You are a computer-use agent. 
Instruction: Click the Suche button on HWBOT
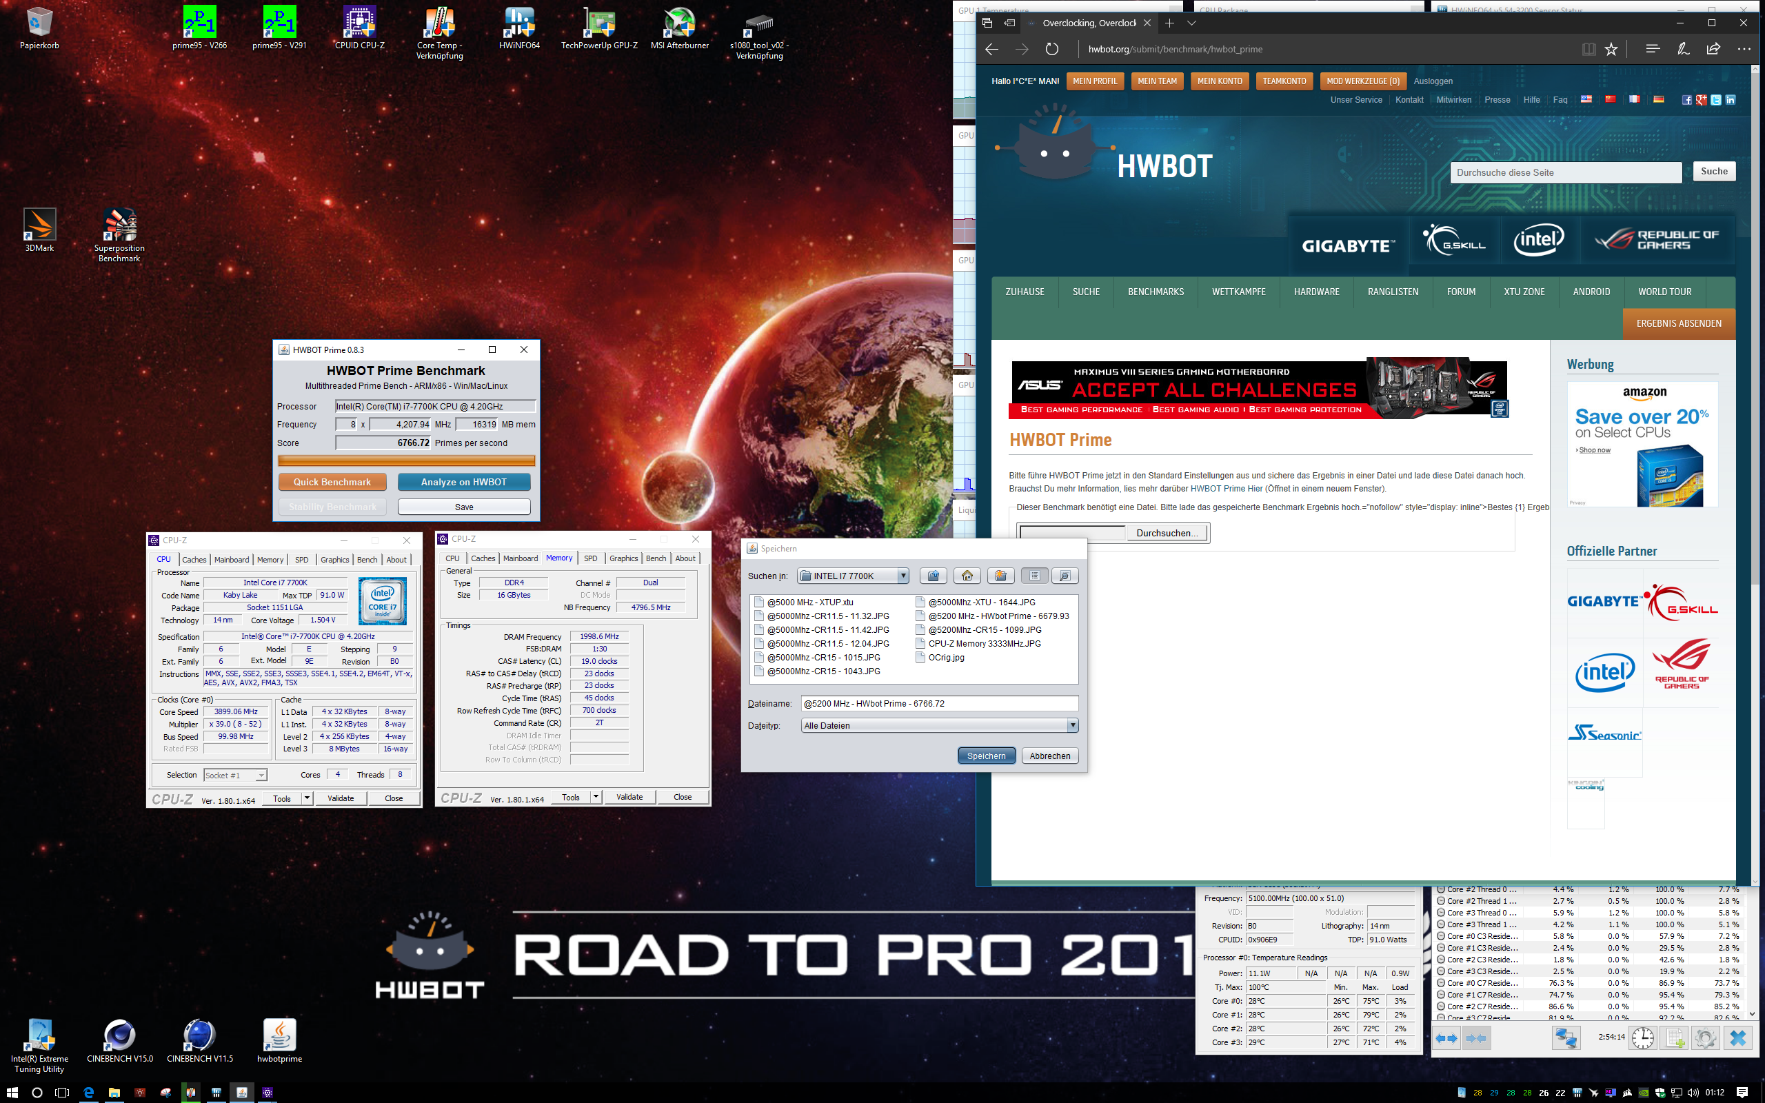click(1714, 172)
